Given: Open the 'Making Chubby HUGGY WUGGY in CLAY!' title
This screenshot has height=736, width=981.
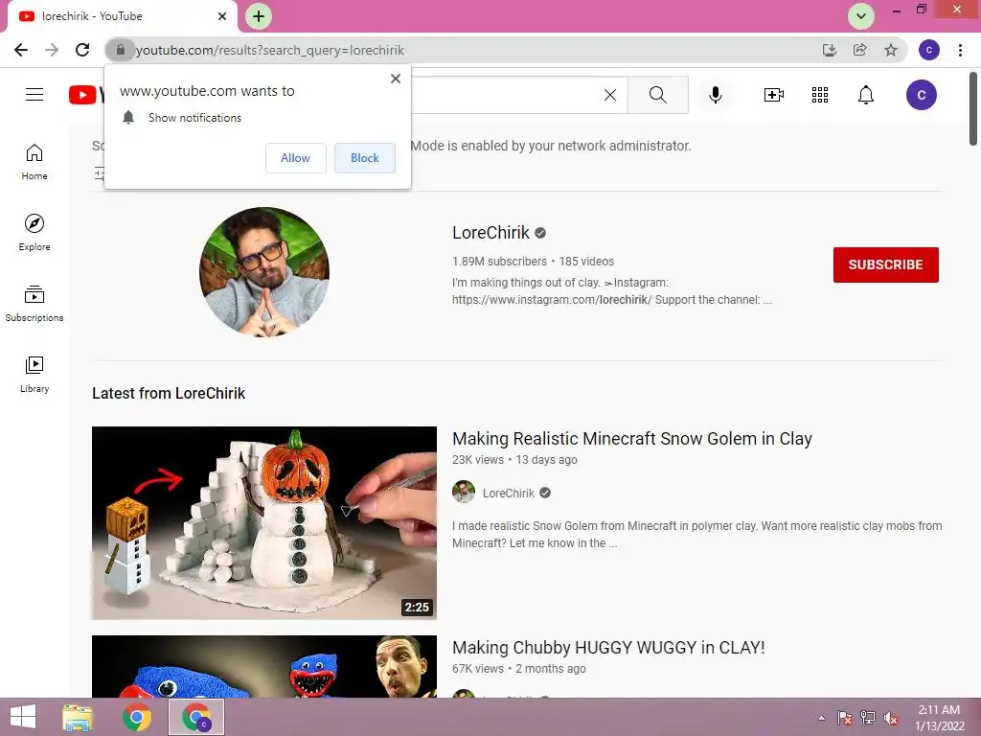Looking at the screenshot, I should (608, 648).
